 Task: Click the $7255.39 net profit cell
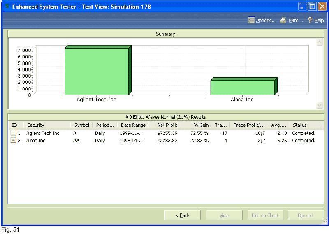click(x=167, y=133)
